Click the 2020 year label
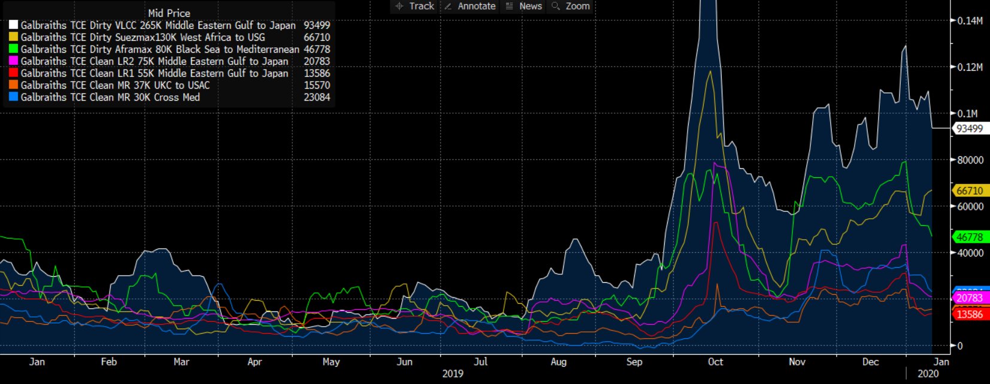 (x=928, y=374)
